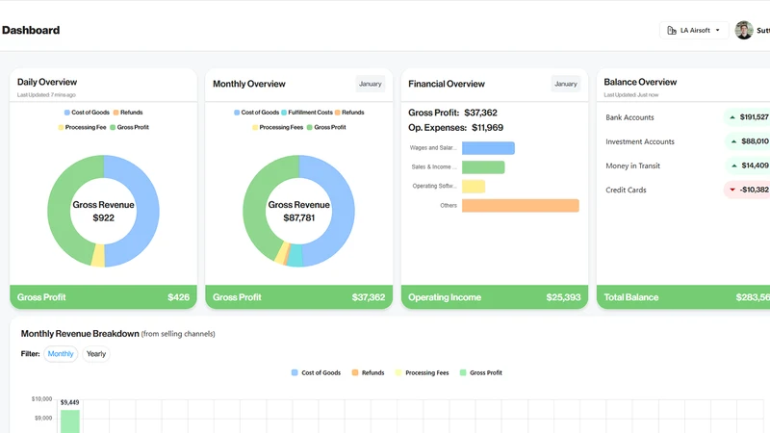
Task: Toggle Refunds legend in Daily Overview
Action: point(128,113)
